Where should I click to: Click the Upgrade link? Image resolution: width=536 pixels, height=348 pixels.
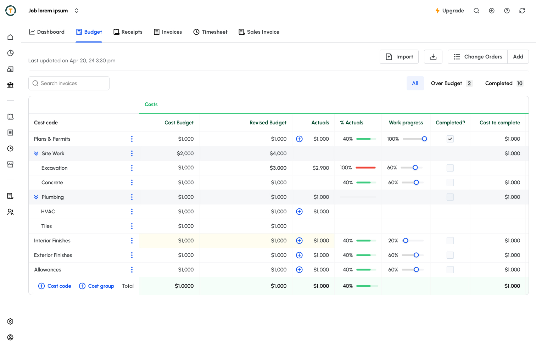[450, 11]
